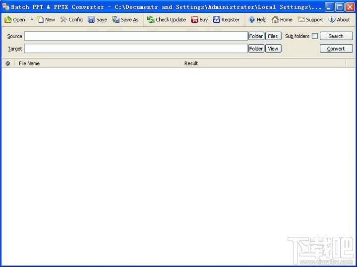Screen dimensions: 357x267
Task: Click the Buy shopping cart icon
Action: (194, 20)
